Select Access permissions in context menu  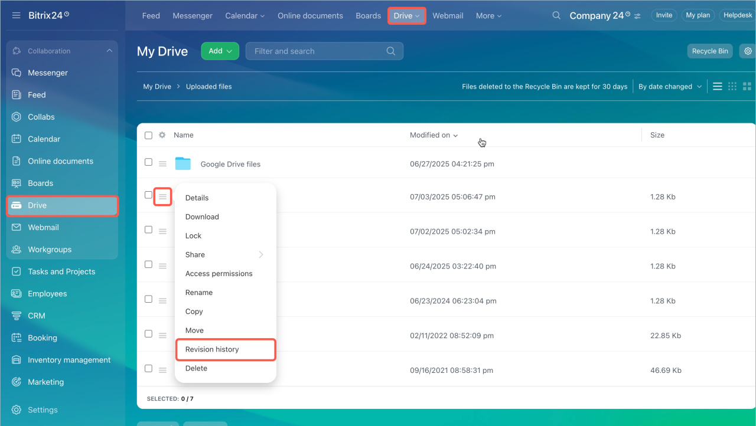pos(219,274)
